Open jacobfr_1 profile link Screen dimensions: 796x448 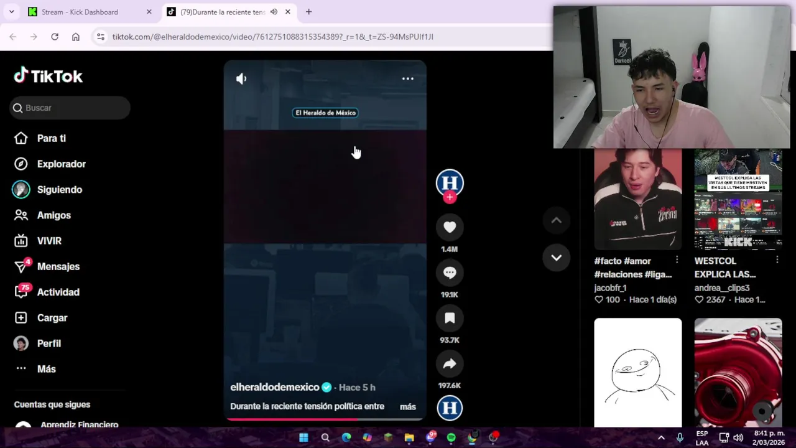coord(610,288)
